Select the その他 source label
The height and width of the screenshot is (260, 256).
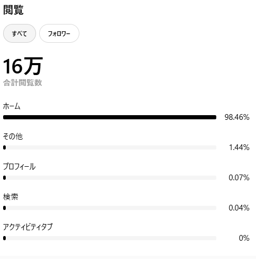(x=13, y=137)
